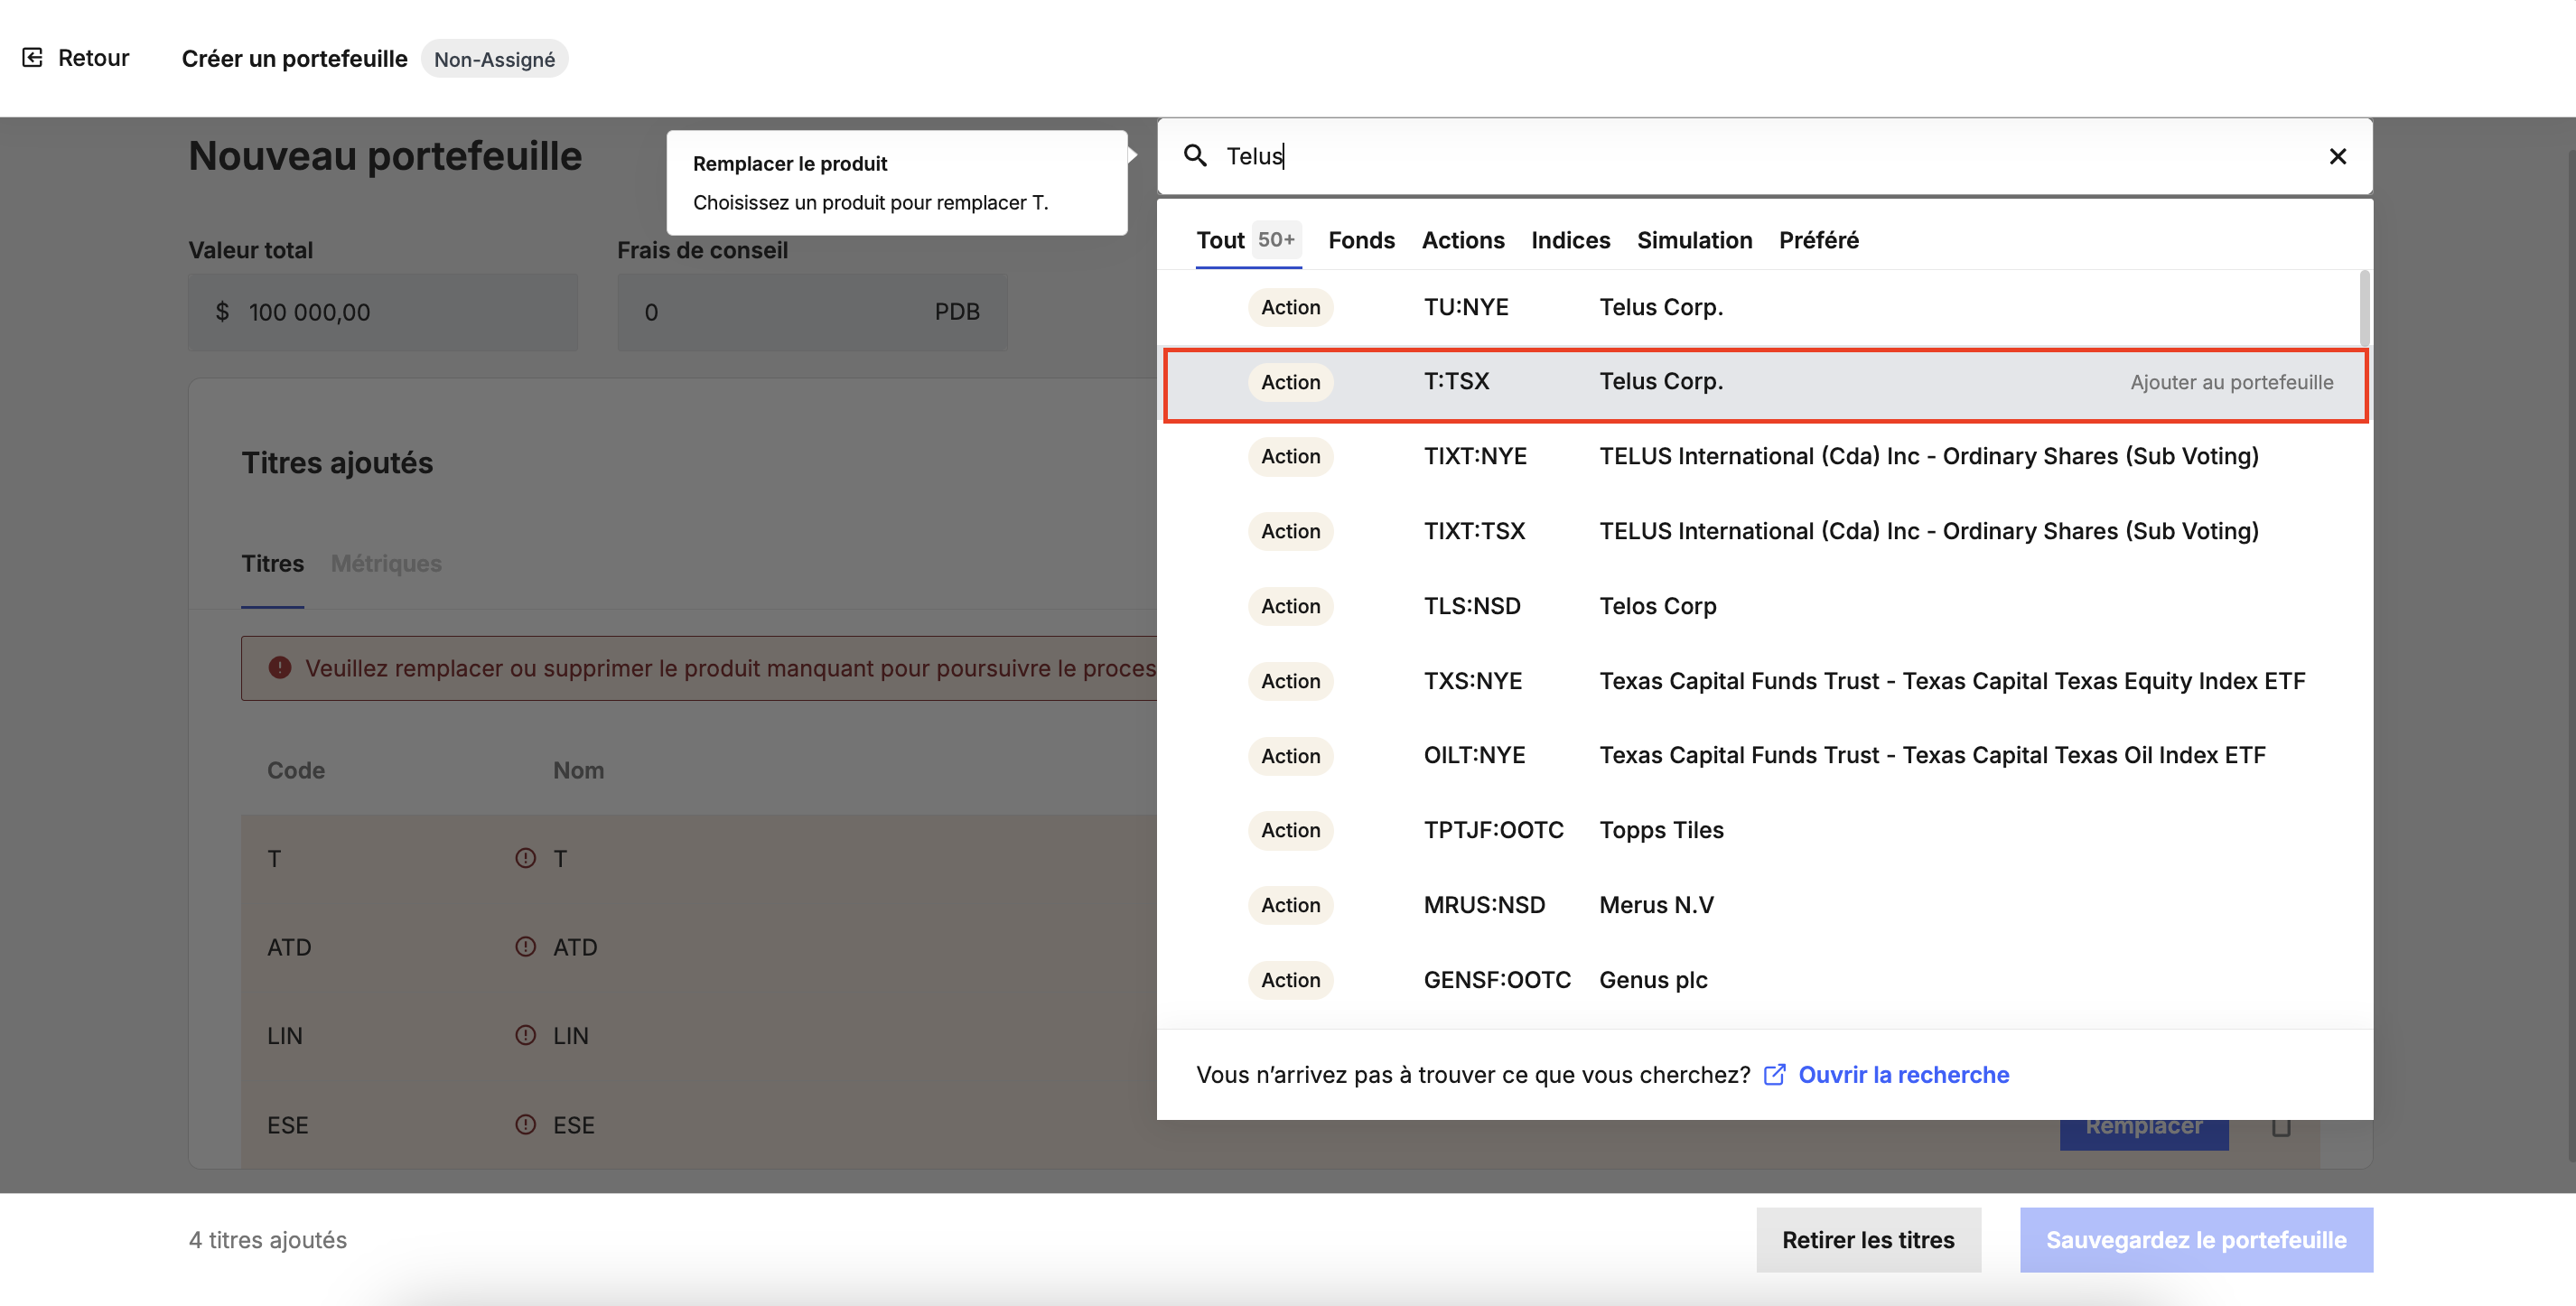This screenshot has width=2576, height=1306.
Task: Clear the search with the X icon
Action: [2337, 156]
